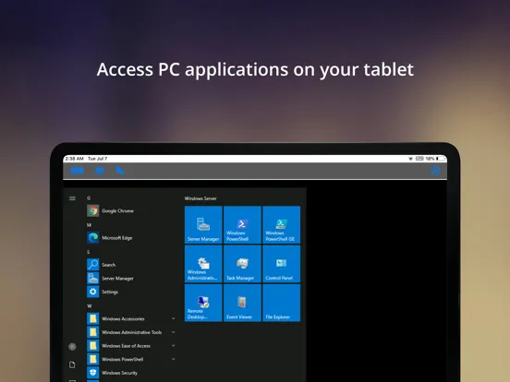Open Settings from the app list
The height and width of the screenshot is (382, 510).
(x=103, y=292)
